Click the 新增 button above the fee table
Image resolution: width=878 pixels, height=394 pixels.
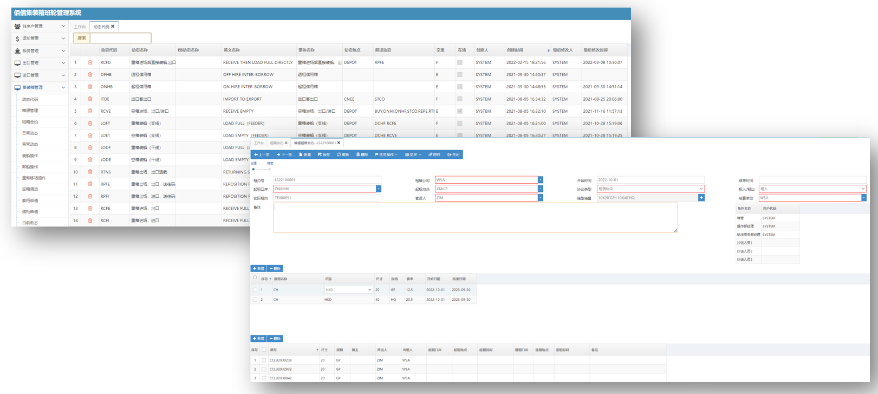point(258,269)
